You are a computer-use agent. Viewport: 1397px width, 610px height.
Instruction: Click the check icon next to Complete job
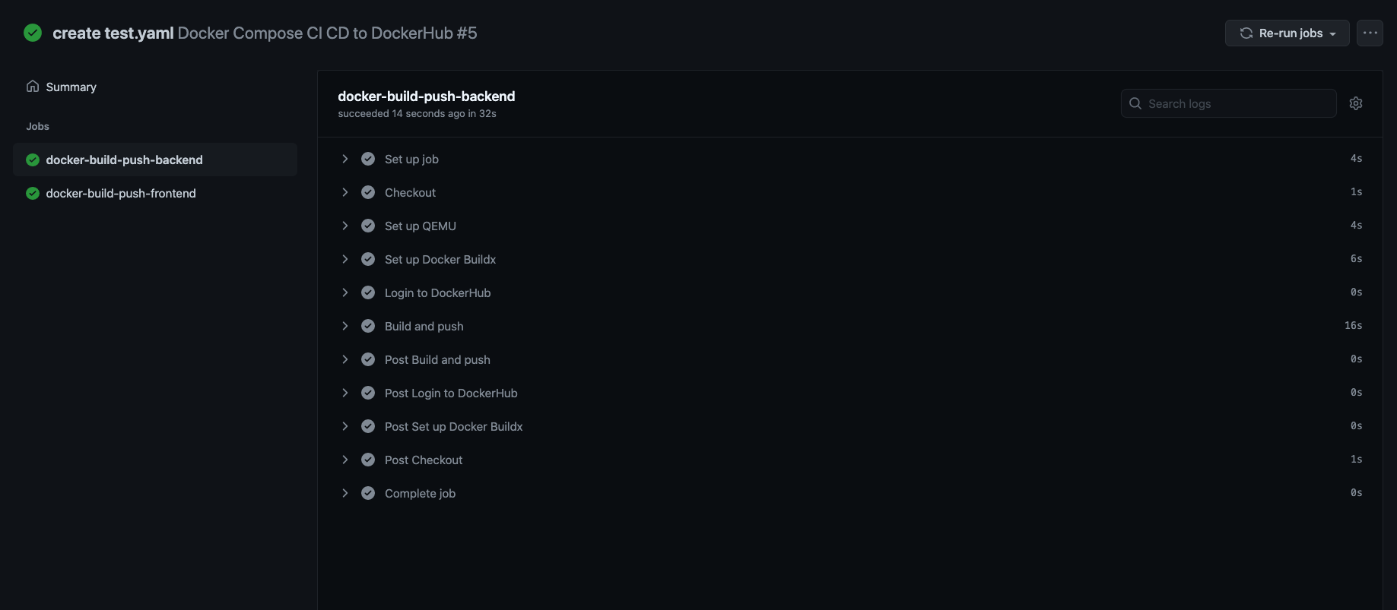[368, 493]
